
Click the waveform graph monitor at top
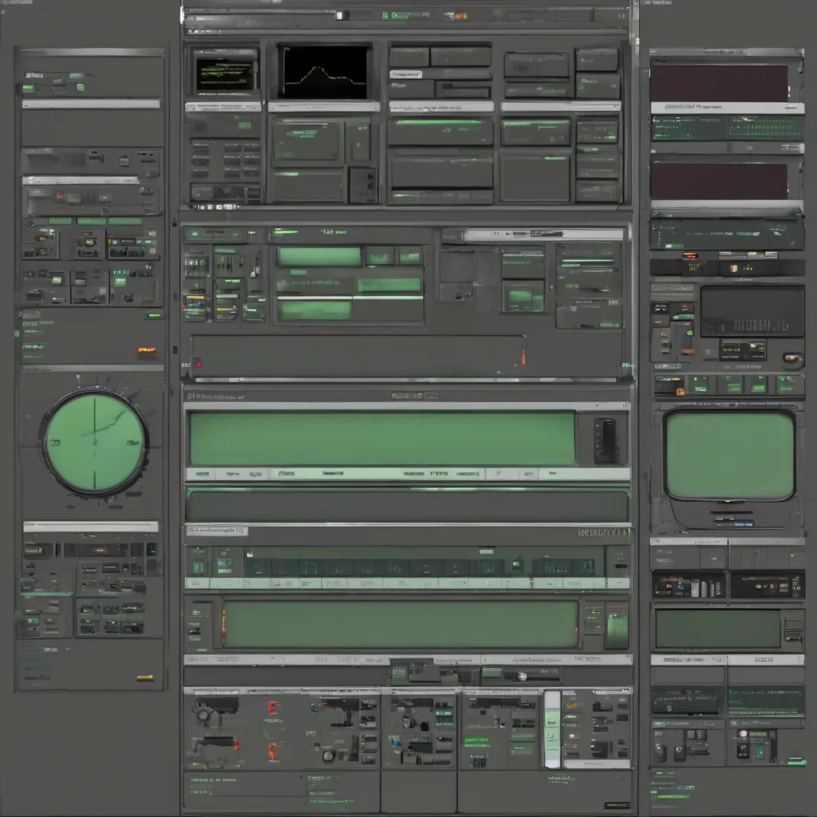[325, 72]
